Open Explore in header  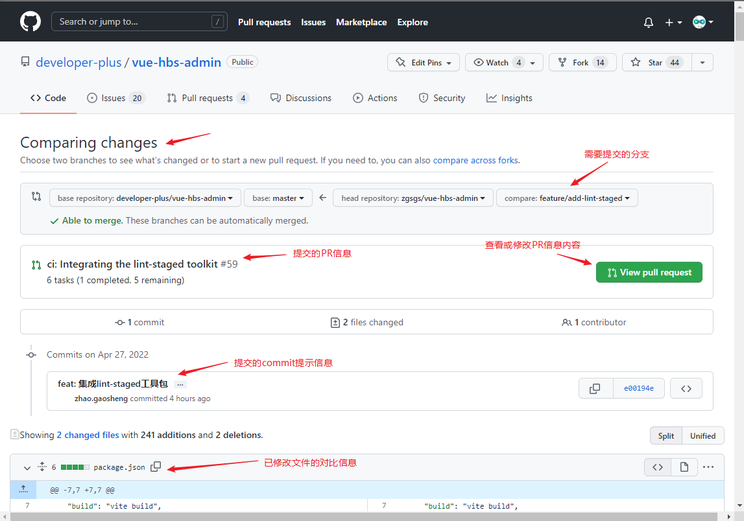point(413,22)
